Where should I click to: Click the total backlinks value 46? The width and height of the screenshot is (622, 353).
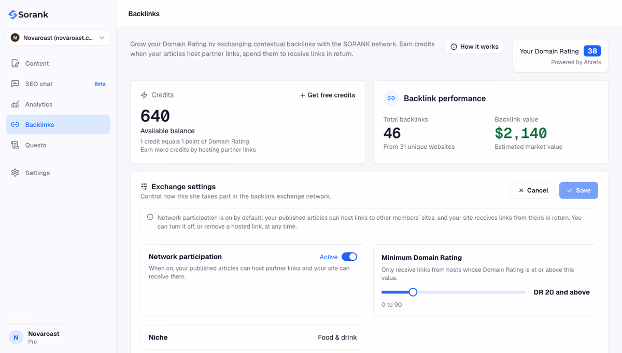point(392,133)
